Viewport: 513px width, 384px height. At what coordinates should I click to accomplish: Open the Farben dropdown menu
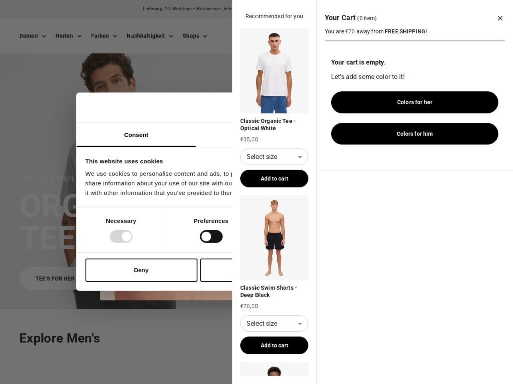tap(104, 36)
